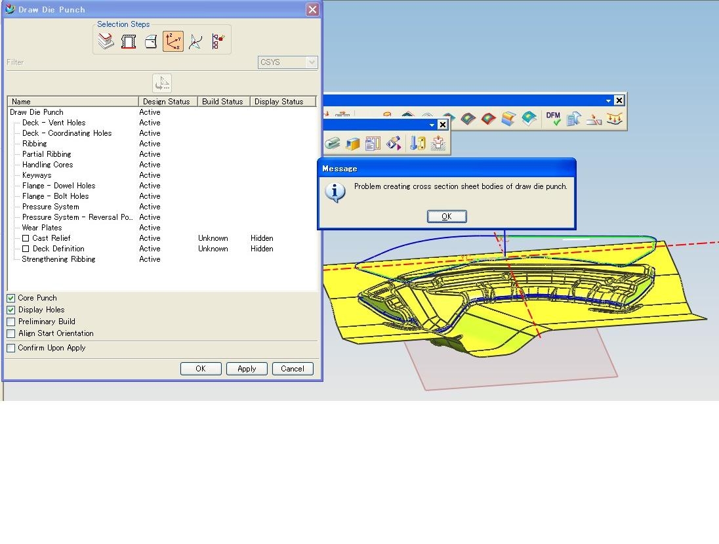Select the die cross-section profile step icon
Viewport: 719px width, 544px height.
[129, 42]
